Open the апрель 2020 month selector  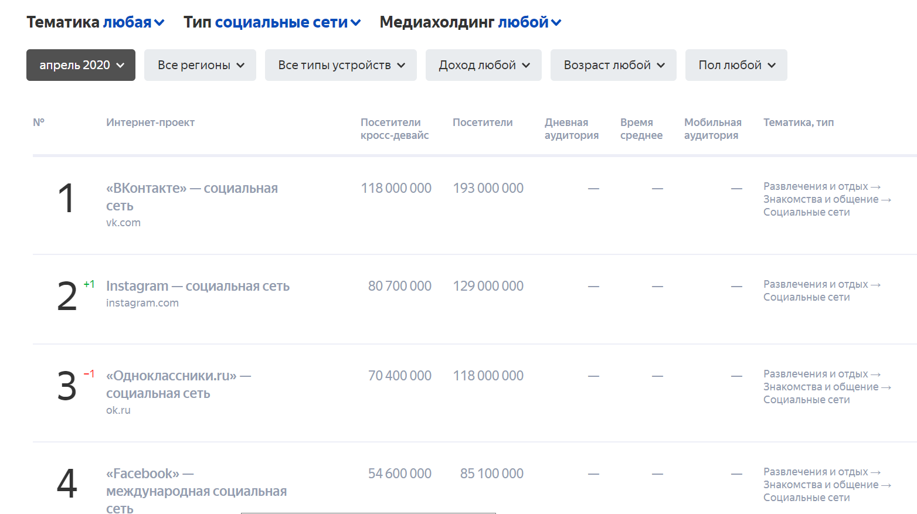[80, 64]
